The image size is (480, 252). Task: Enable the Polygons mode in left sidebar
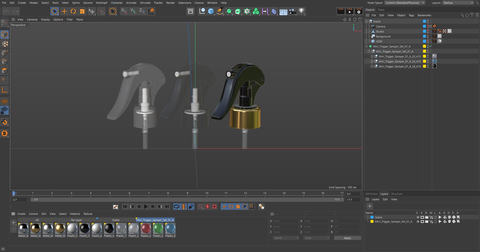tap(4, 71)
